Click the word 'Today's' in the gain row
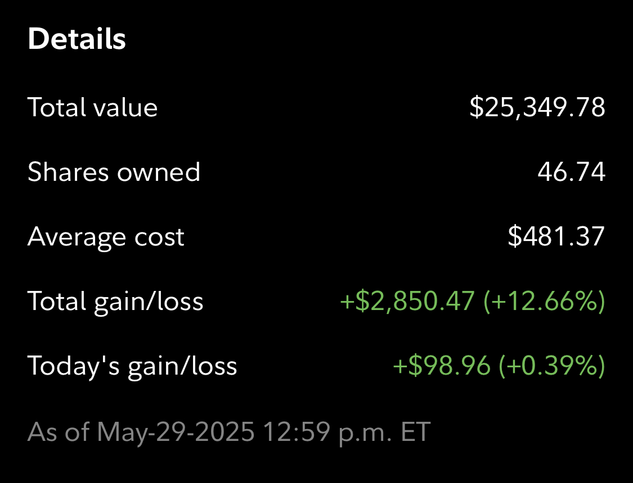Screen dimensions: 633x483 click(74, 366)
